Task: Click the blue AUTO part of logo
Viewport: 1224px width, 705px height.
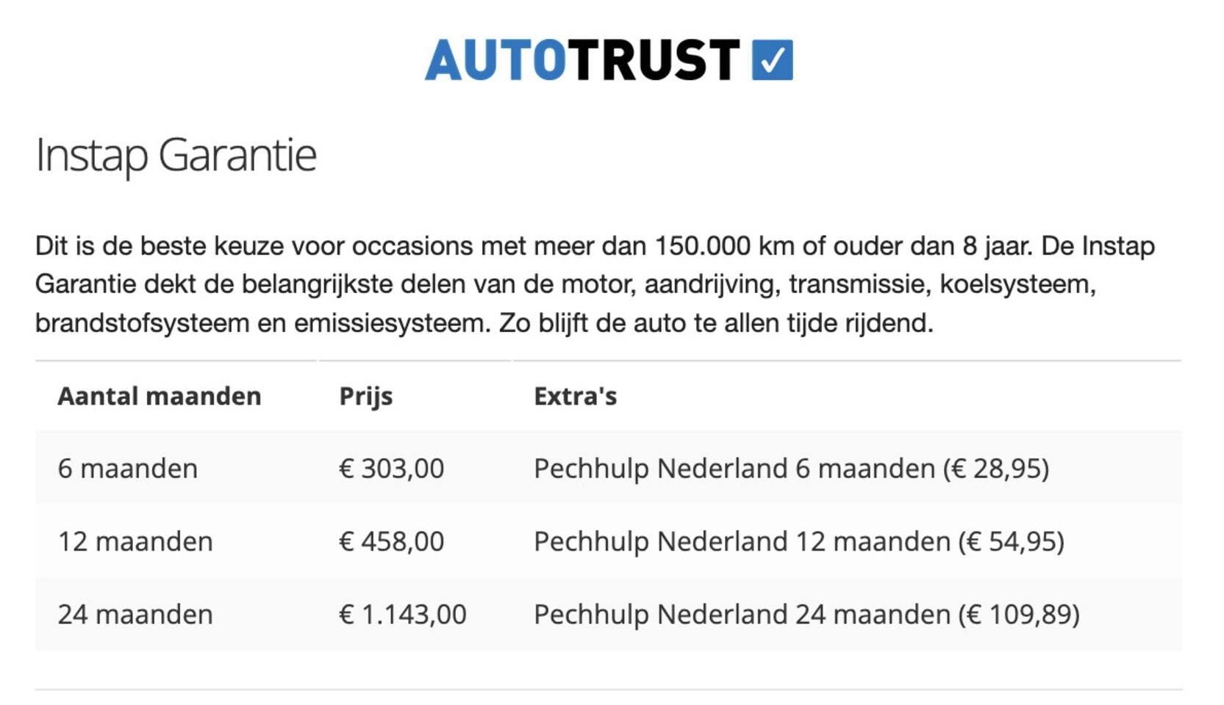Action: [x=495, y=59]
